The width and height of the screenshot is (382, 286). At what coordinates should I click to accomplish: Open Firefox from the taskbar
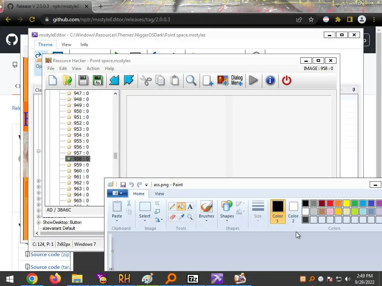point(55,279)
